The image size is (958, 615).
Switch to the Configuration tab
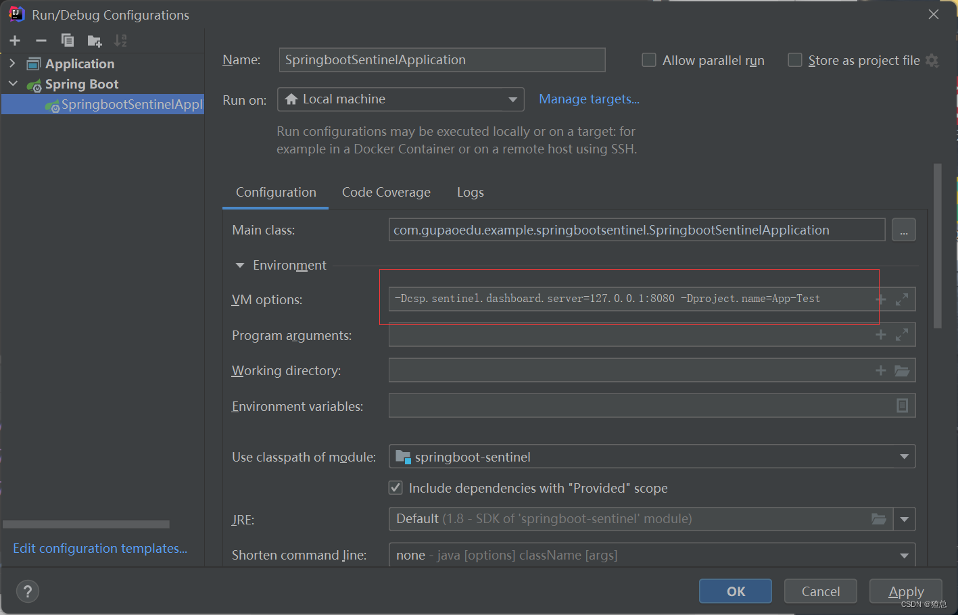pos(276,193)
